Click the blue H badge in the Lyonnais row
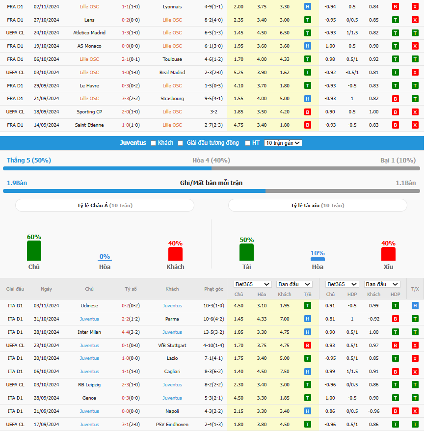The image size is (425, 432). coord(307,6)
